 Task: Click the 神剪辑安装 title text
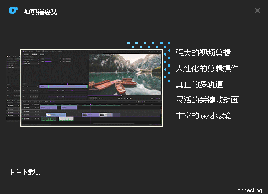pyautogui.click(x=40, y=12)
